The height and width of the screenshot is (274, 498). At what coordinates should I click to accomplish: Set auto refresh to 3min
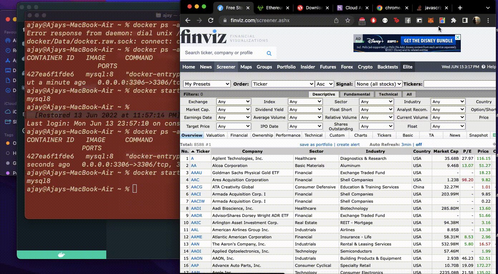(x=406, y=144)
